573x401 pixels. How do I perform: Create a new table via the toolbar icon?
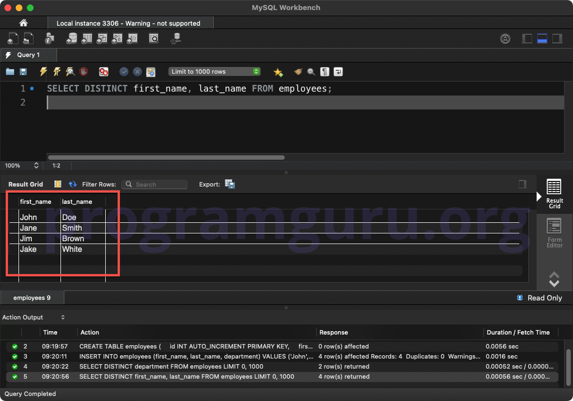[x=87, y=38]
